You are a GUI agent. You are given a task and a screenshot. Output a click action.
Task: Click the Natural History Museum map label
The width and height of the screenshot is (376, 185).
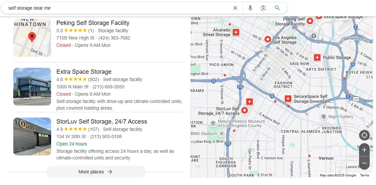point(241,124)
